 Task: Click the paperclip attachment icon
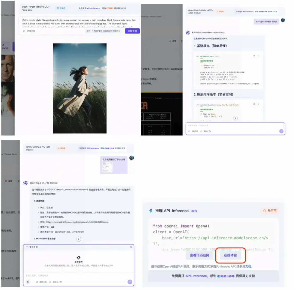click(x=28, y=282)
